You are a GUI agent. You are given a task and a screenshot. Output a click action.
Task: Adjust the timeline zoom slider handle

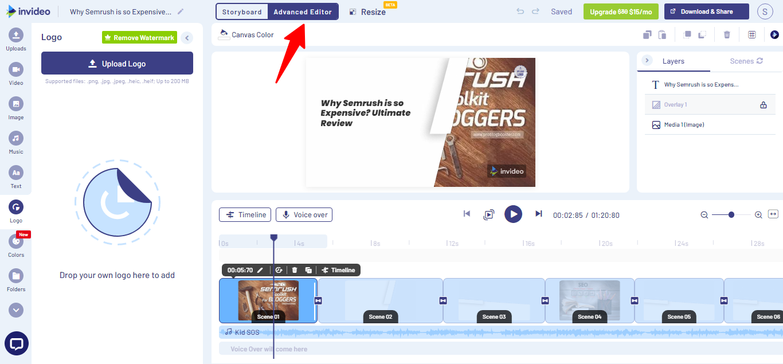pos(731,214)
